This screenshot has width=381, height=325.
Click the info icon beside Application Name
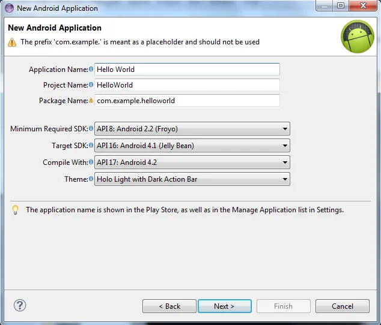[91, 70]
